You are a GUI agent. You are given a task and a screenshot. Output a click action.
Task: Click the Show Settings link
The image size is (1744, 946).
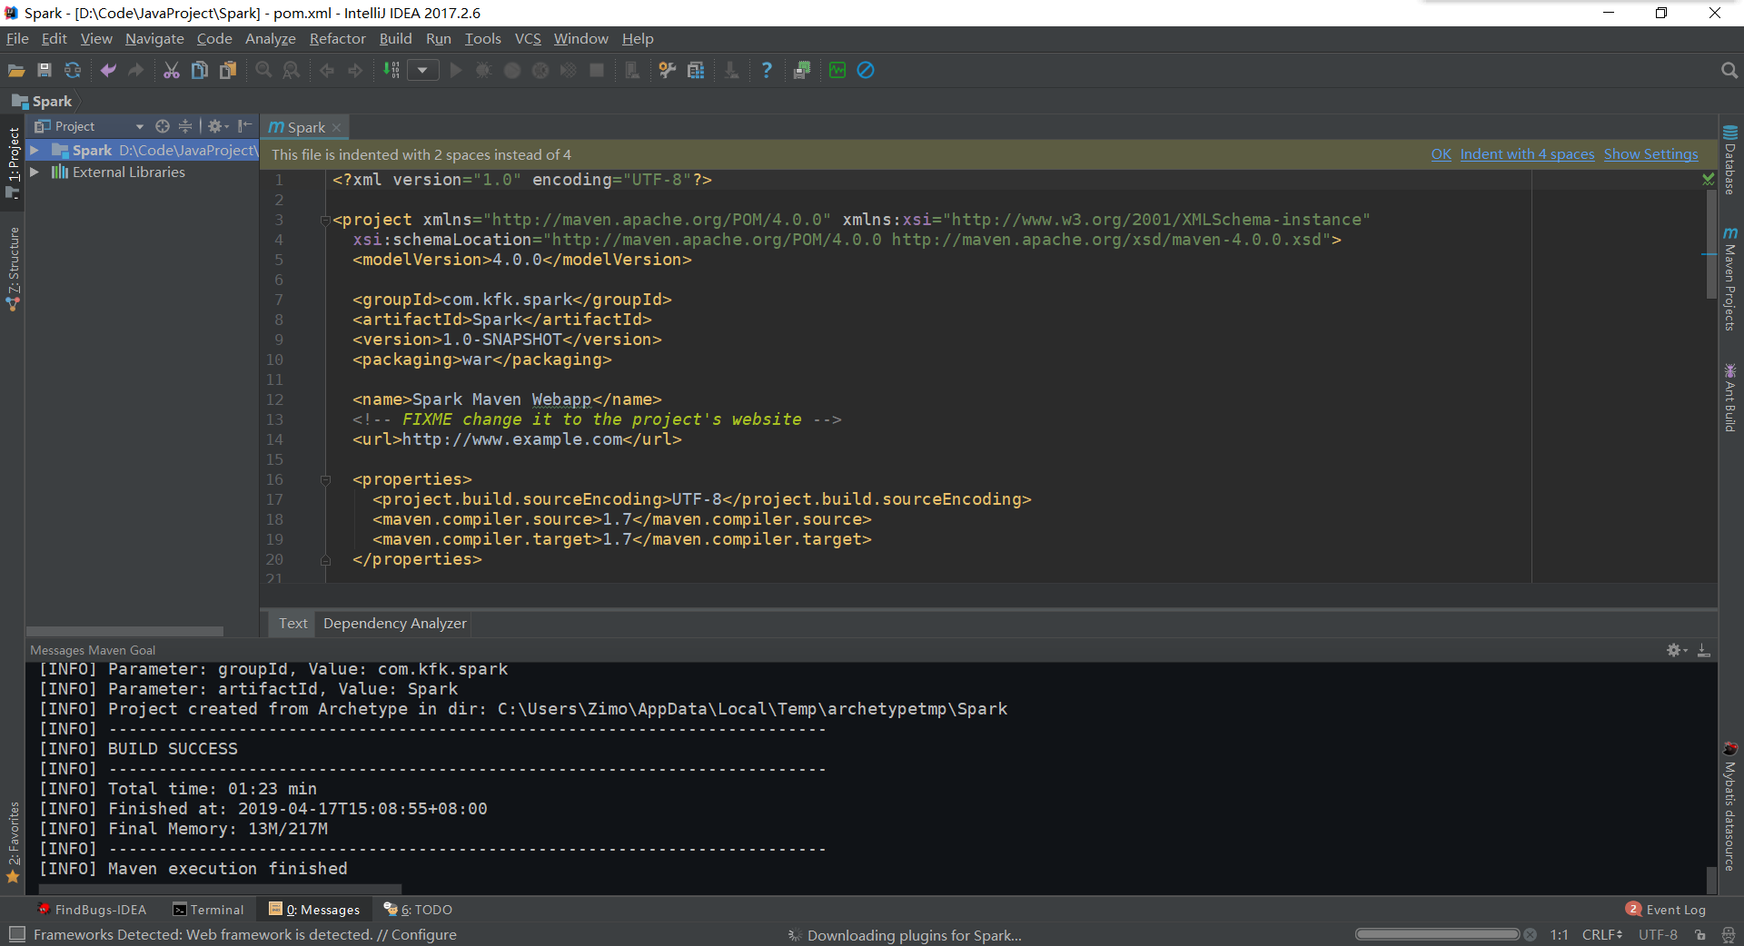[x=1650, y=154]
